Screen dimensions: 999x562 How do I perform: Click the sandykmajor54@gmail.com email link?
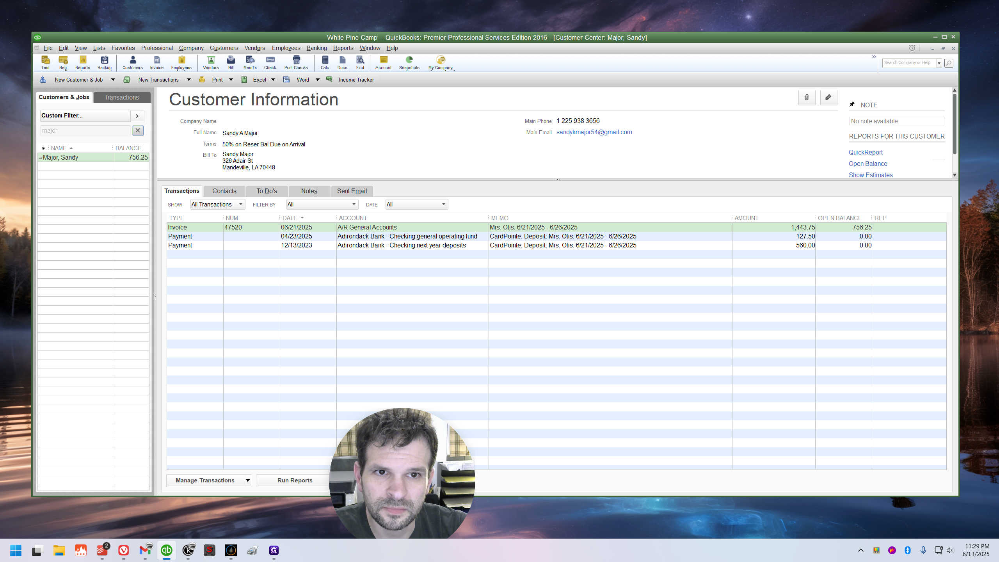(594, 132)
